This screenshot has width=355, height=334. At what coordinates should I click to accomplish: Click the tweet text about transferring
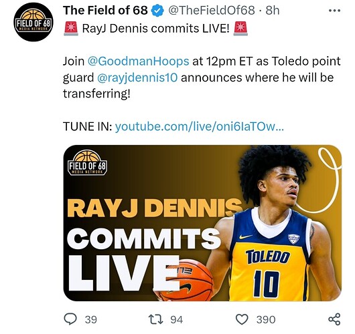tap(202, 77)
